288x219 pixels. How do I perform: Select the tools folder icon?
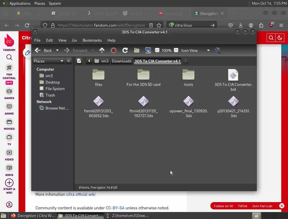[x=188, y=75]
